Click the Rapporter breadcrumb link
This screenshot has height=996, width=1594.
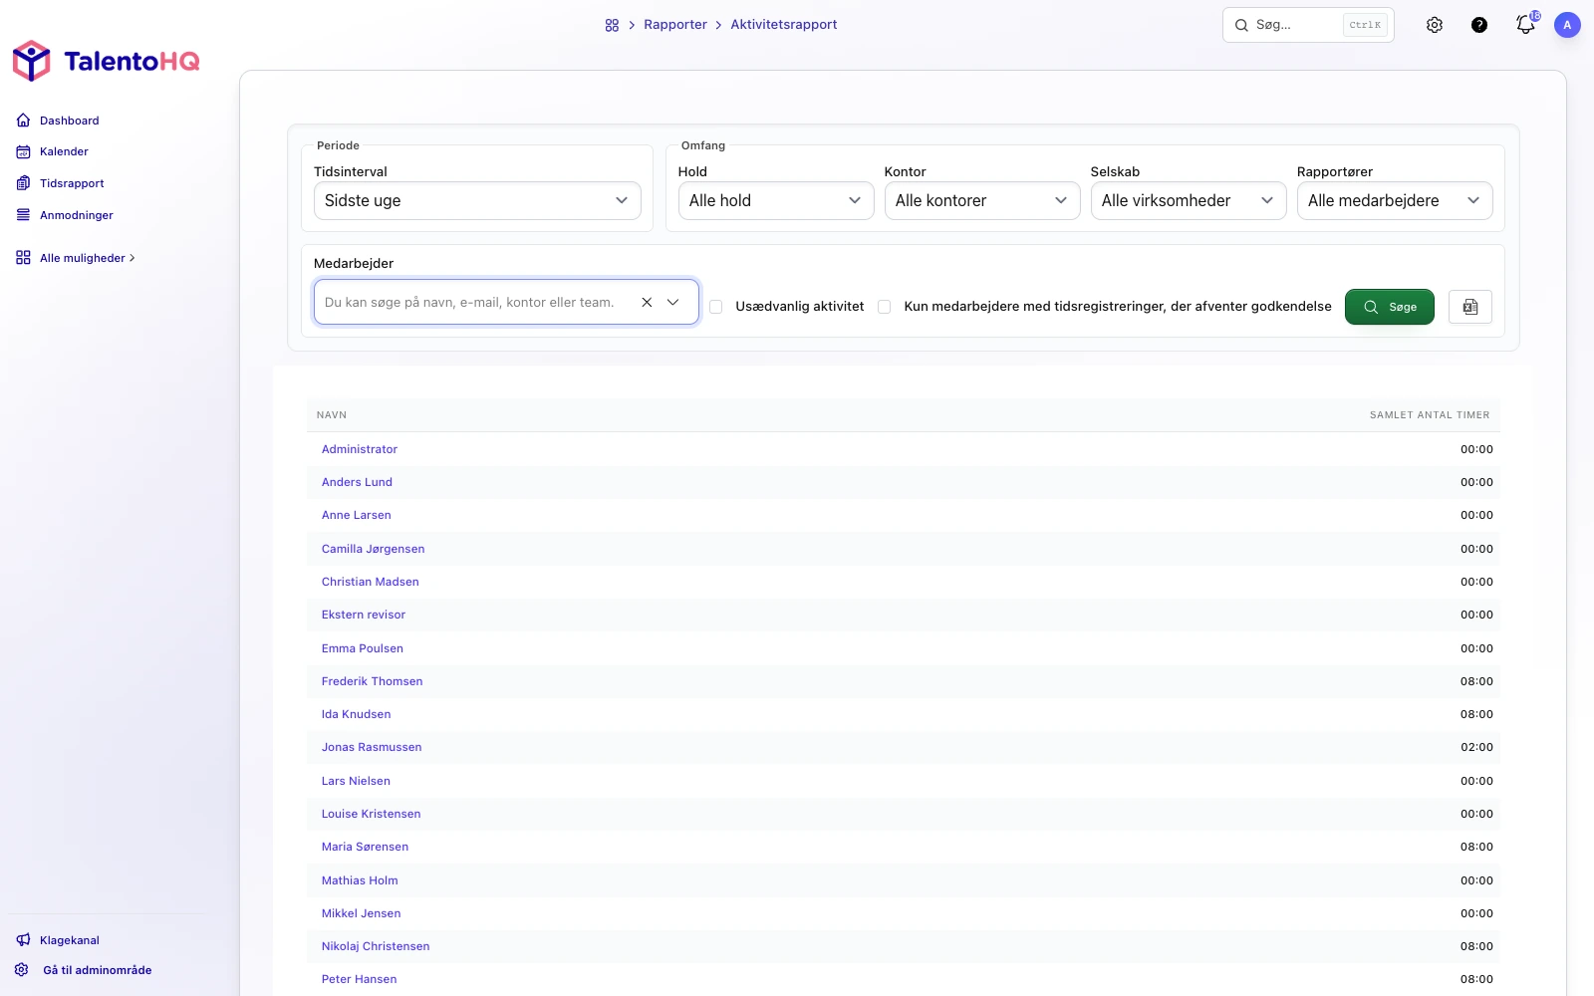coord(675,25)
